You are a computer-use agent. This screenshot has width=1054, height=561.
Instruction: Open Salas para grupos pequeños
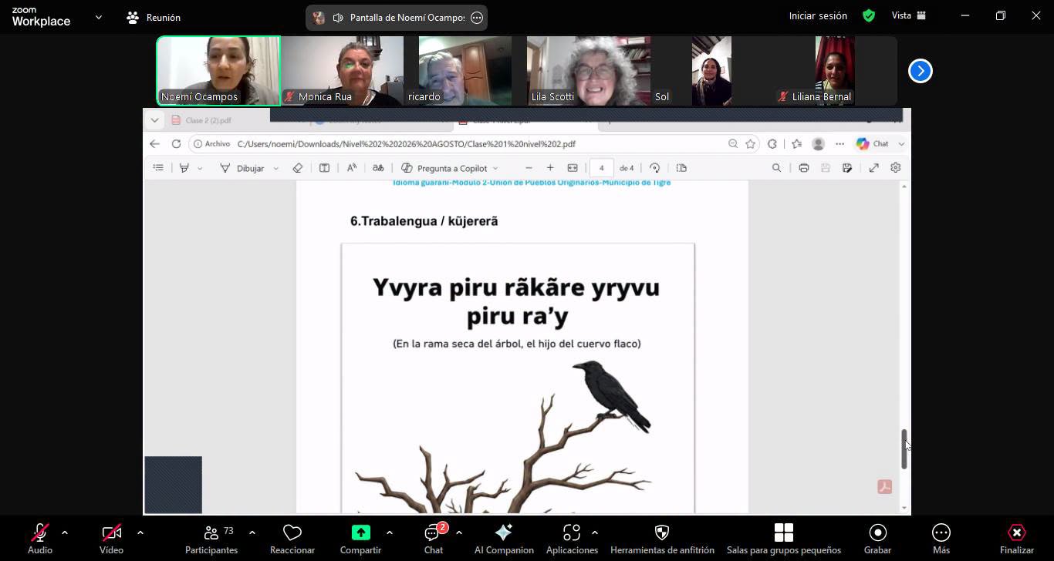pos(784,532)
